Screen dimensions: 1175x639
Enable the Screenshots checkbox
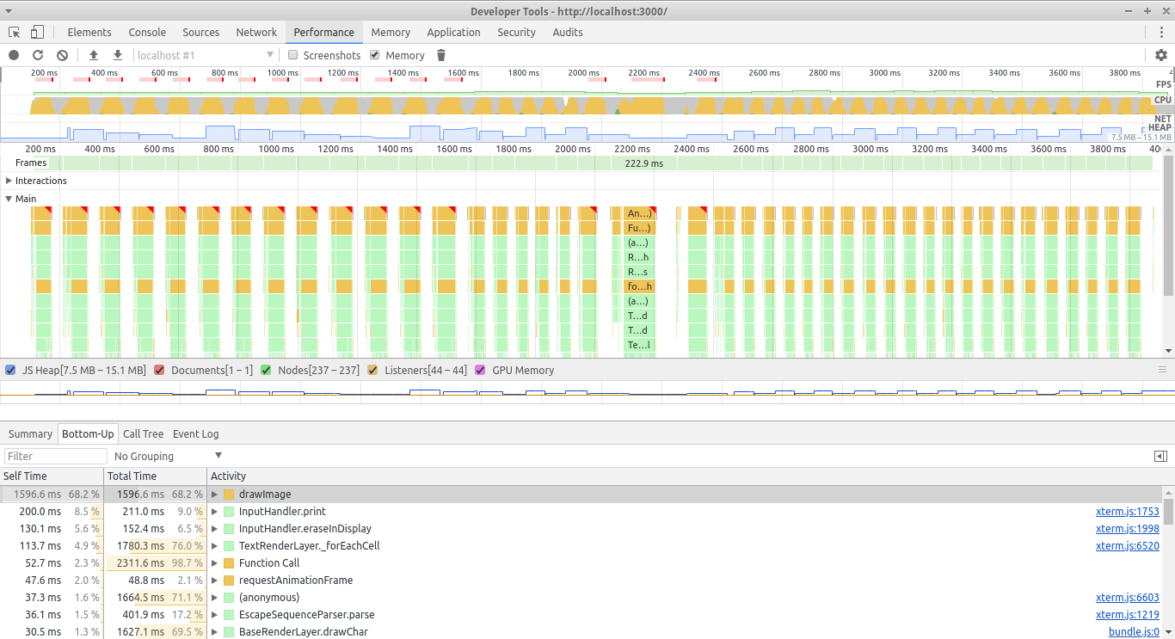click(292, 54)
